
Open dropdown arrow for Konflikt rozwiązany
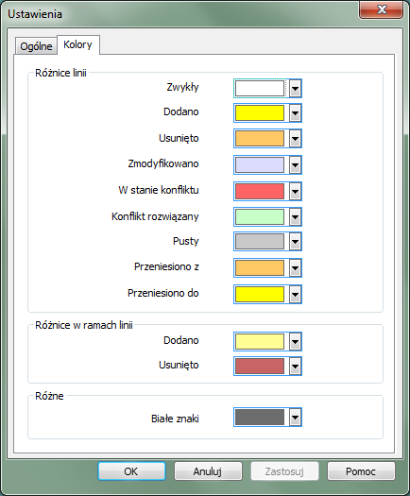point(295,217)
